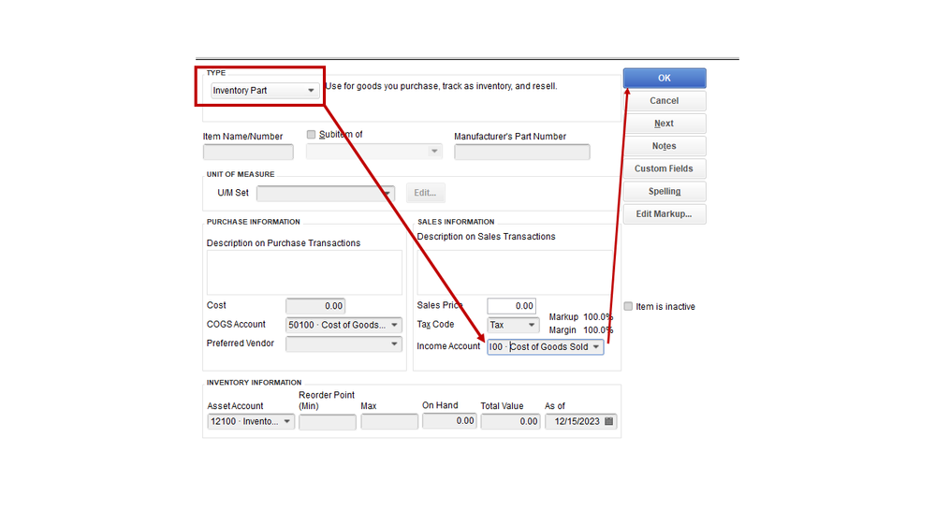This screenshot has height=526, width=935.
Task: Open the Notes dialog
Action: 665,146
